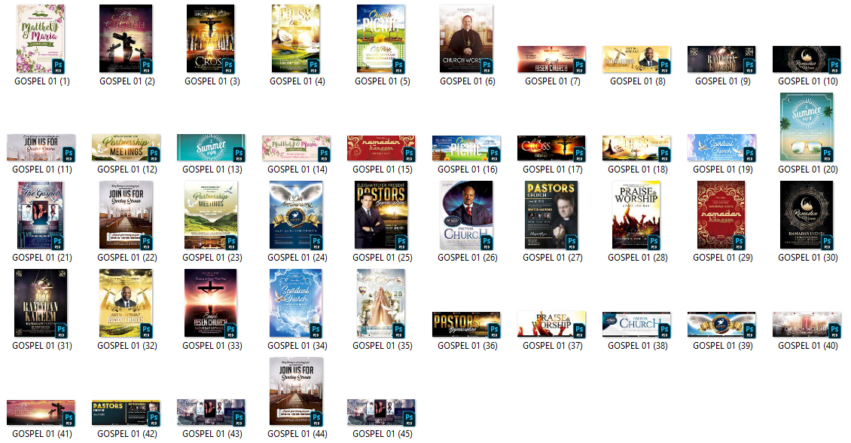
Task: Select the Matthew & Maria wedding flyer thumbnail
Action: click(x=41, y=39)
